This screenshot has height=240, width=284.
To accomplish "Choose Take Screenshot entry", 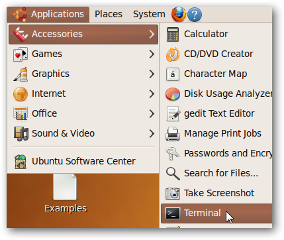I will (x=216, y=193).
